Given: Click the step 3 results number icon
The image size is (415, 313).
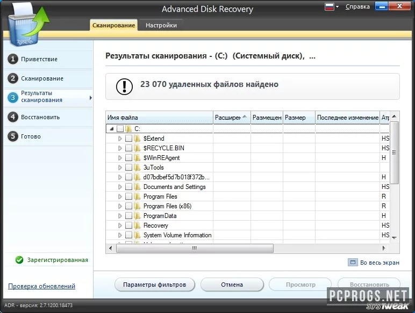Looking at the screenshot, I should 13,97.
